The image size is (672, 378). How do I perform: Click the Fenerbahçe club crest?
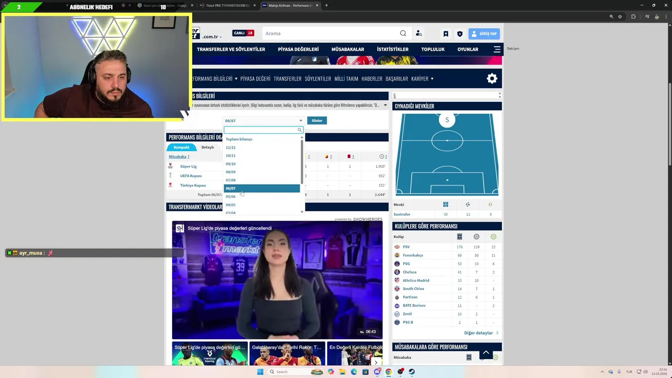pos(397,255)
